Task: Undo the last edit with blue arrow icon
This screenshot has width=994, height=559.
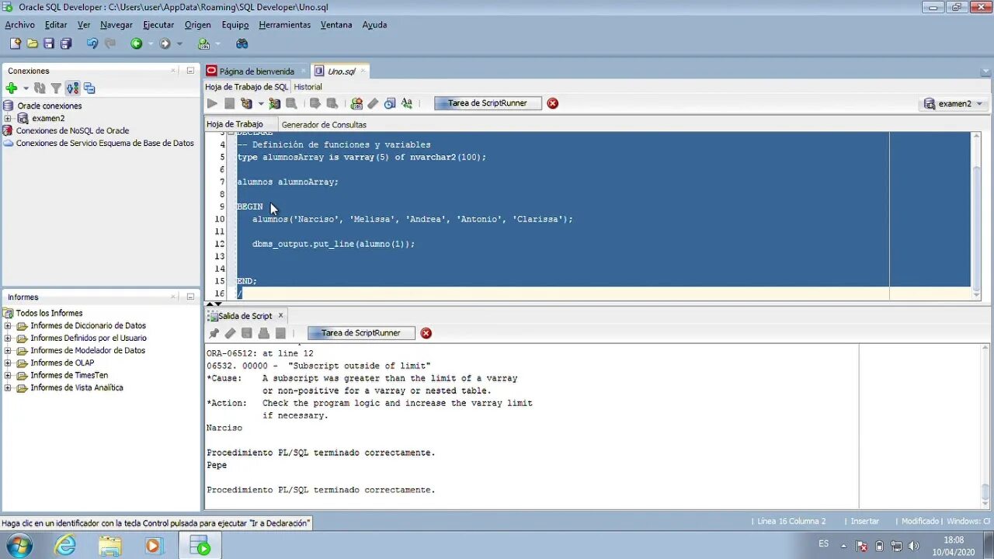Action: coord(92,43)
